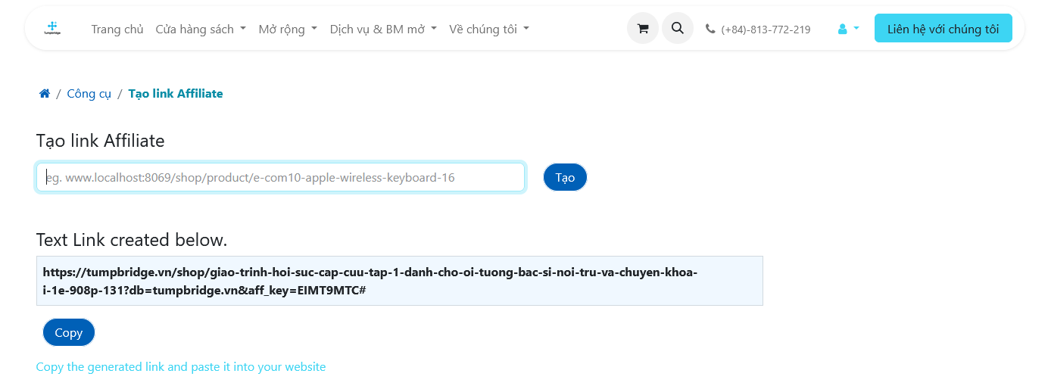Screen dimensions: 1048x389
Task: Focus the affiliate URL input field
Action: 281,177
